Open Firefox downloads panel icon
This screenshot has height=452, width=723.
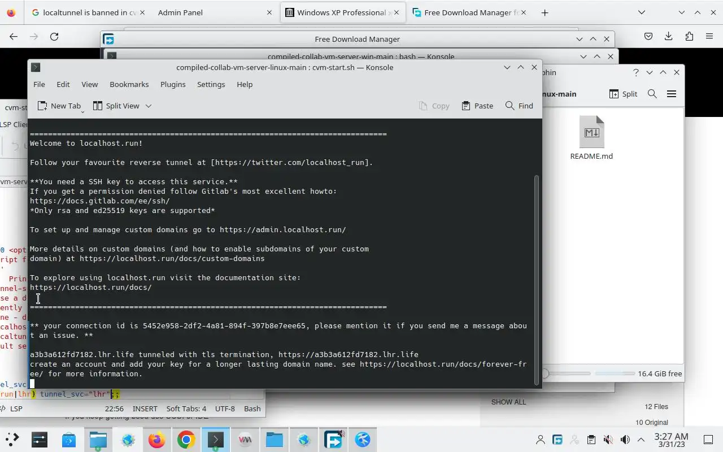(x=669, y=36)
